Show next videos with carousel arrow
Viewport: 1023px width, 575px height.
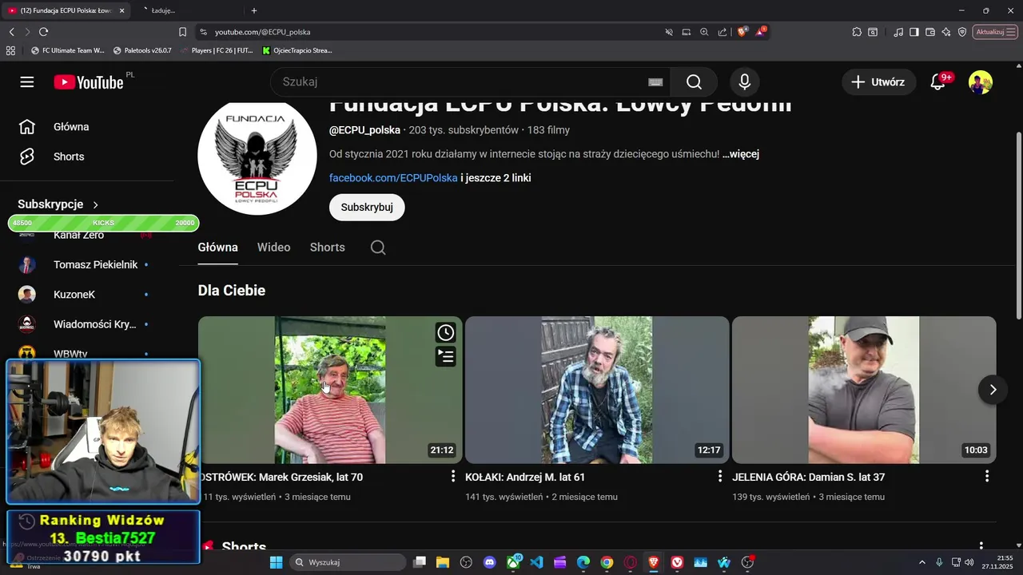click(x=993, y=390)
